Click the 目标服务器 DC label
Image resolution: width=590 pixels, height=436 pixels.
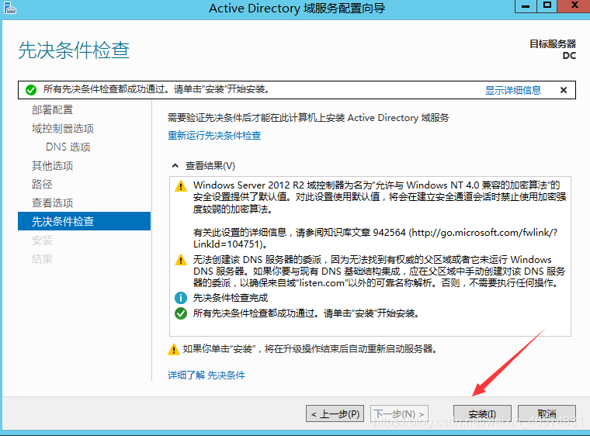click(x=553, y=50)
